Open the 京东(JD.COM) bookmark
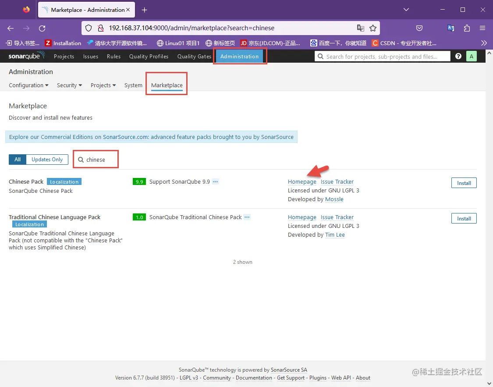This screenshot has width=493, height=387. tap(270, 43)
